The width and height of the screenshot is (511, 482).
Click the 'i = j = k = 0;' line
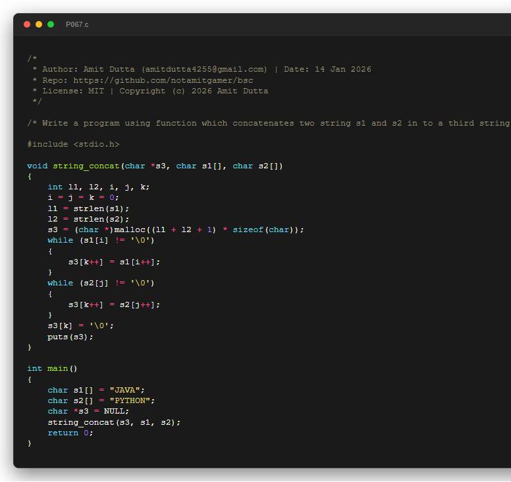[83, 197]
